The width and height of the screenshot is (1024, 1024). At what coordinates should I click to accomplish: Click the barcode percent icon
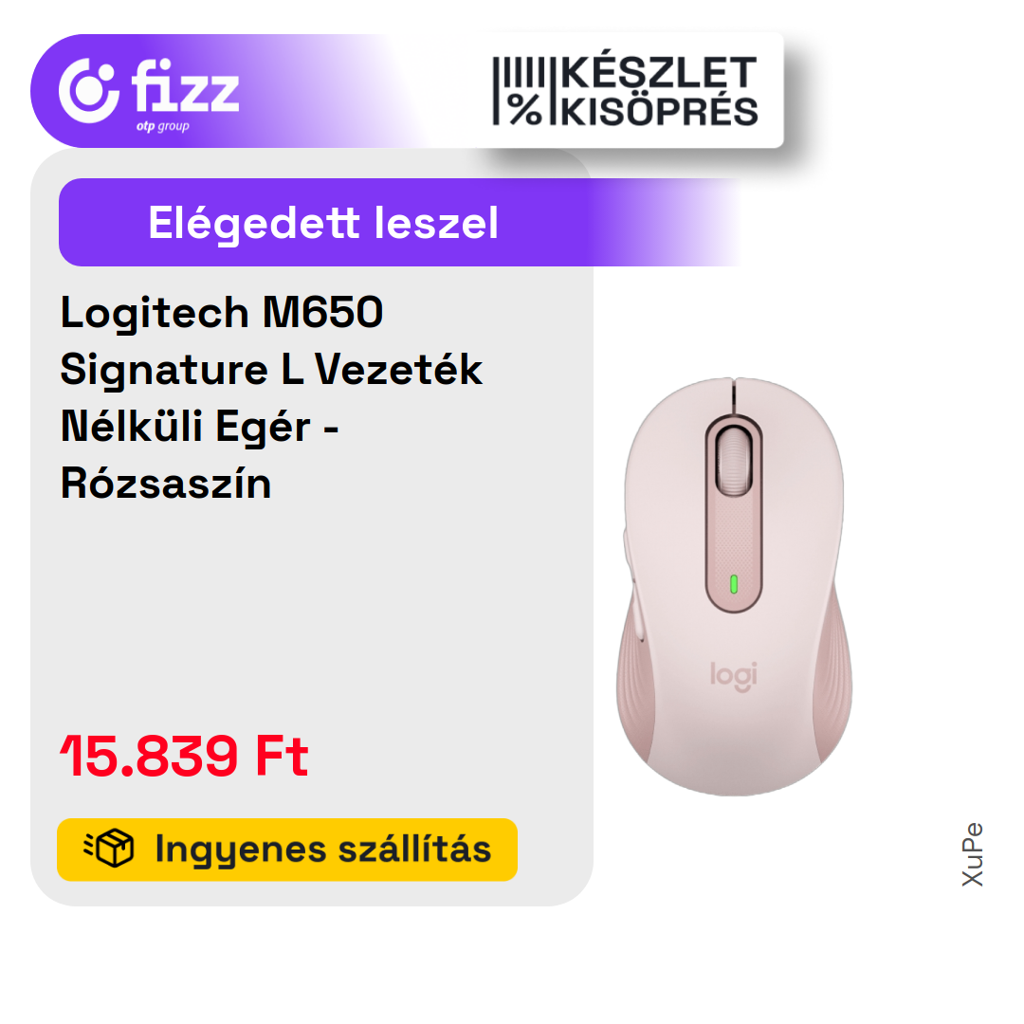[x=520, y=91]
